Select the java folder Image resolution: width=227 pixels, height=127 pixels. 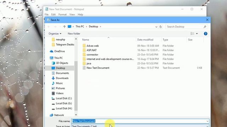point(89,64)
